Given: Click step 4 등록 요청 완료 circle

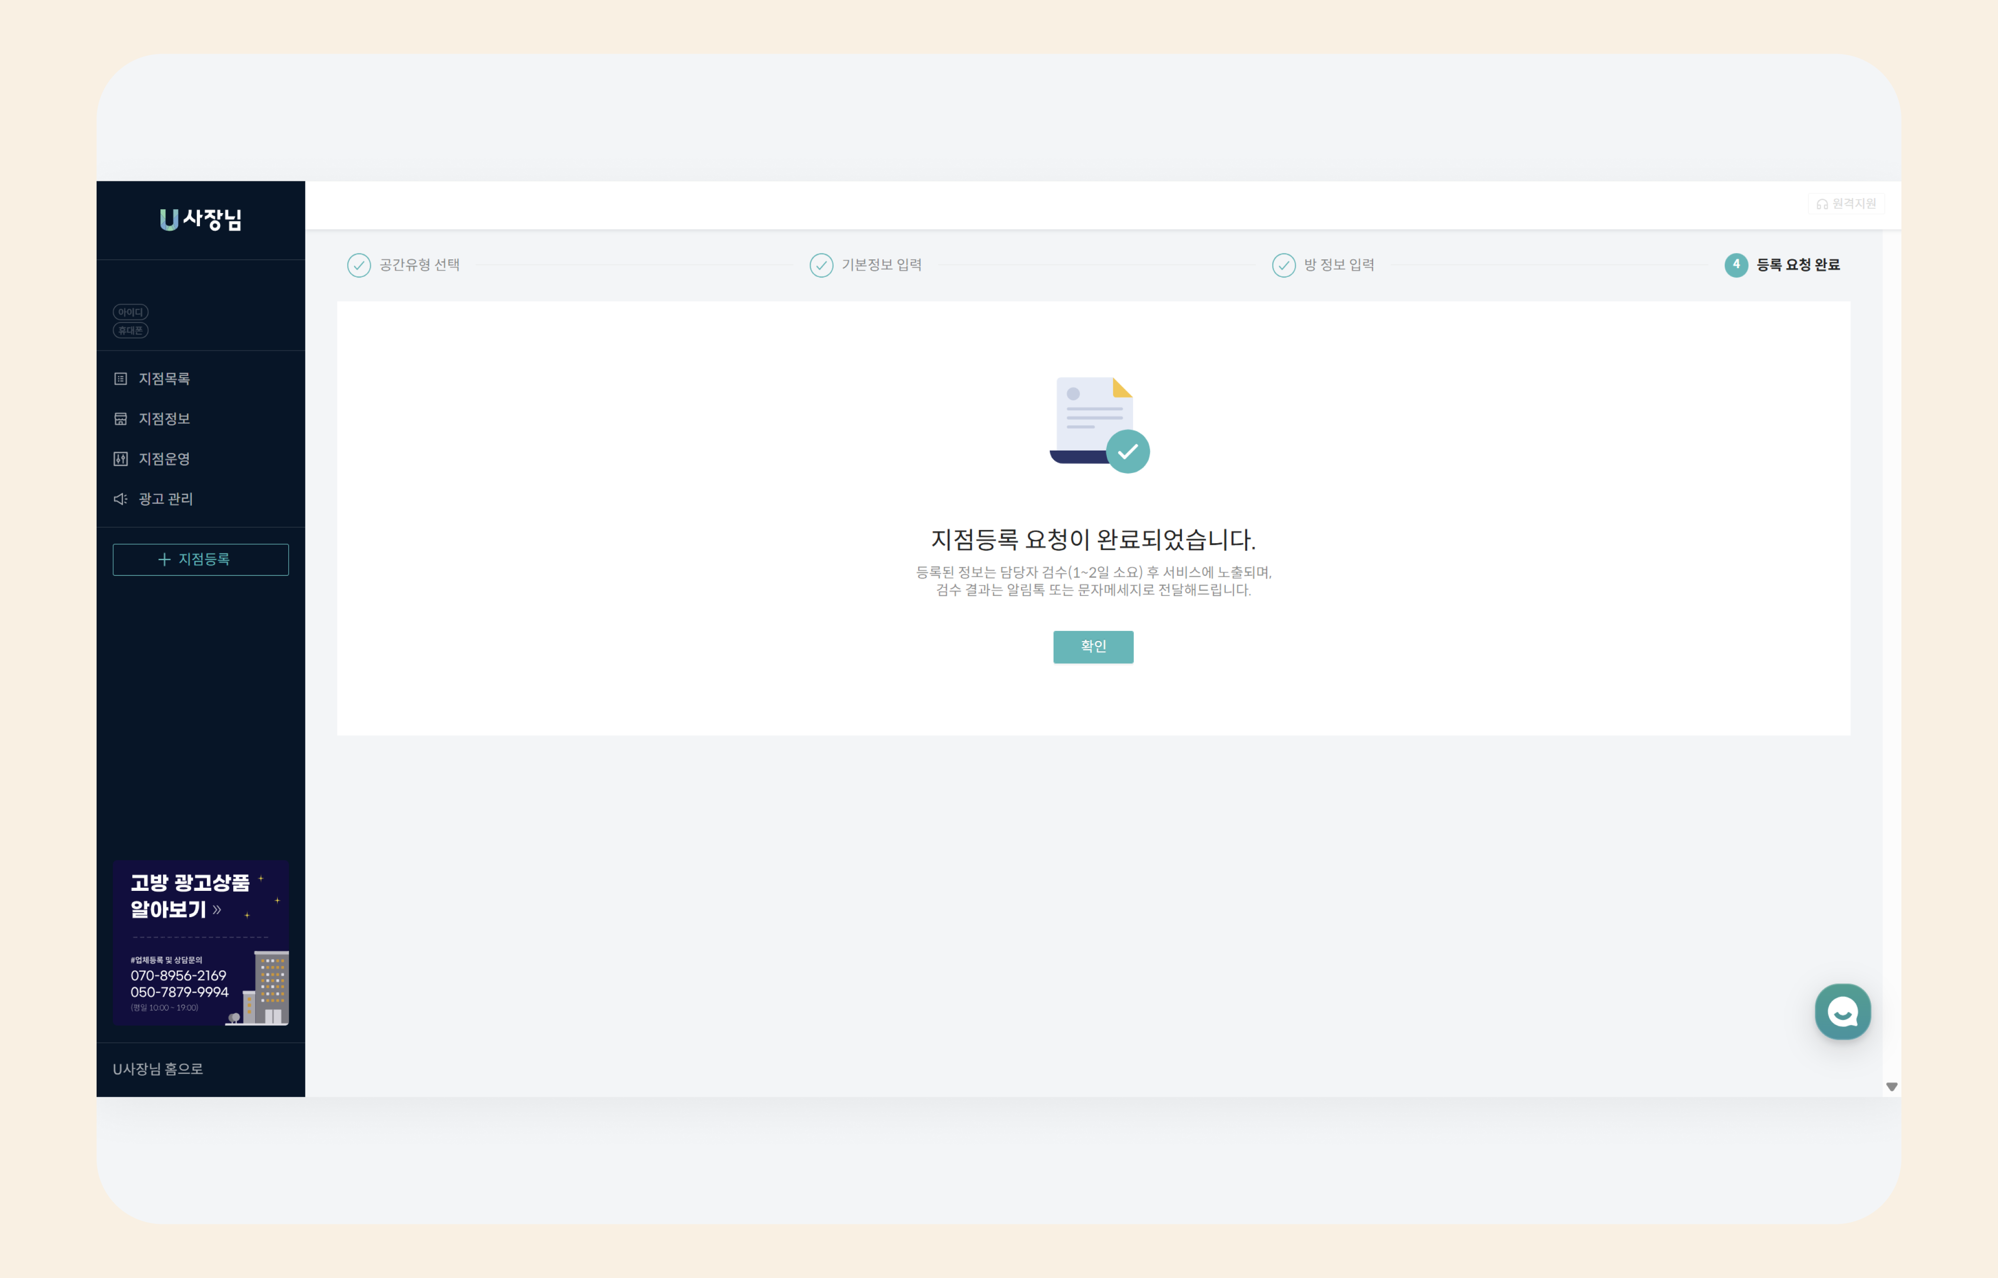Looking at the screenshot, I should pos(1736,265).
